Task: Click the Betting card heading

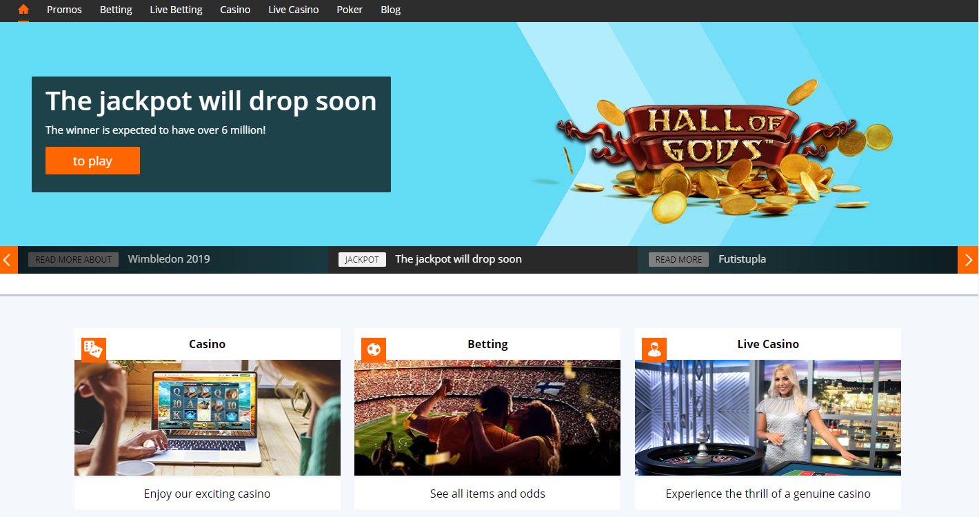Action: pos(487,344)
